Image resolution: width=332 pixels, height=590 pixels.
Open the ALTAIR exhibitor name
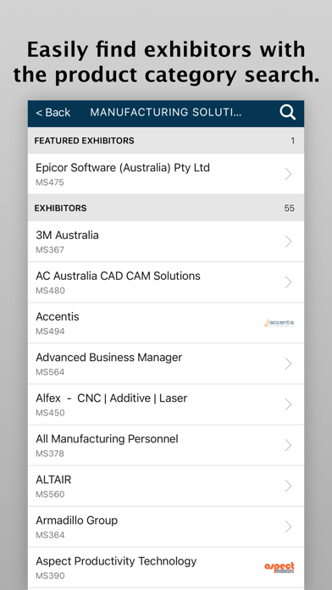click(x=53, y=480)
